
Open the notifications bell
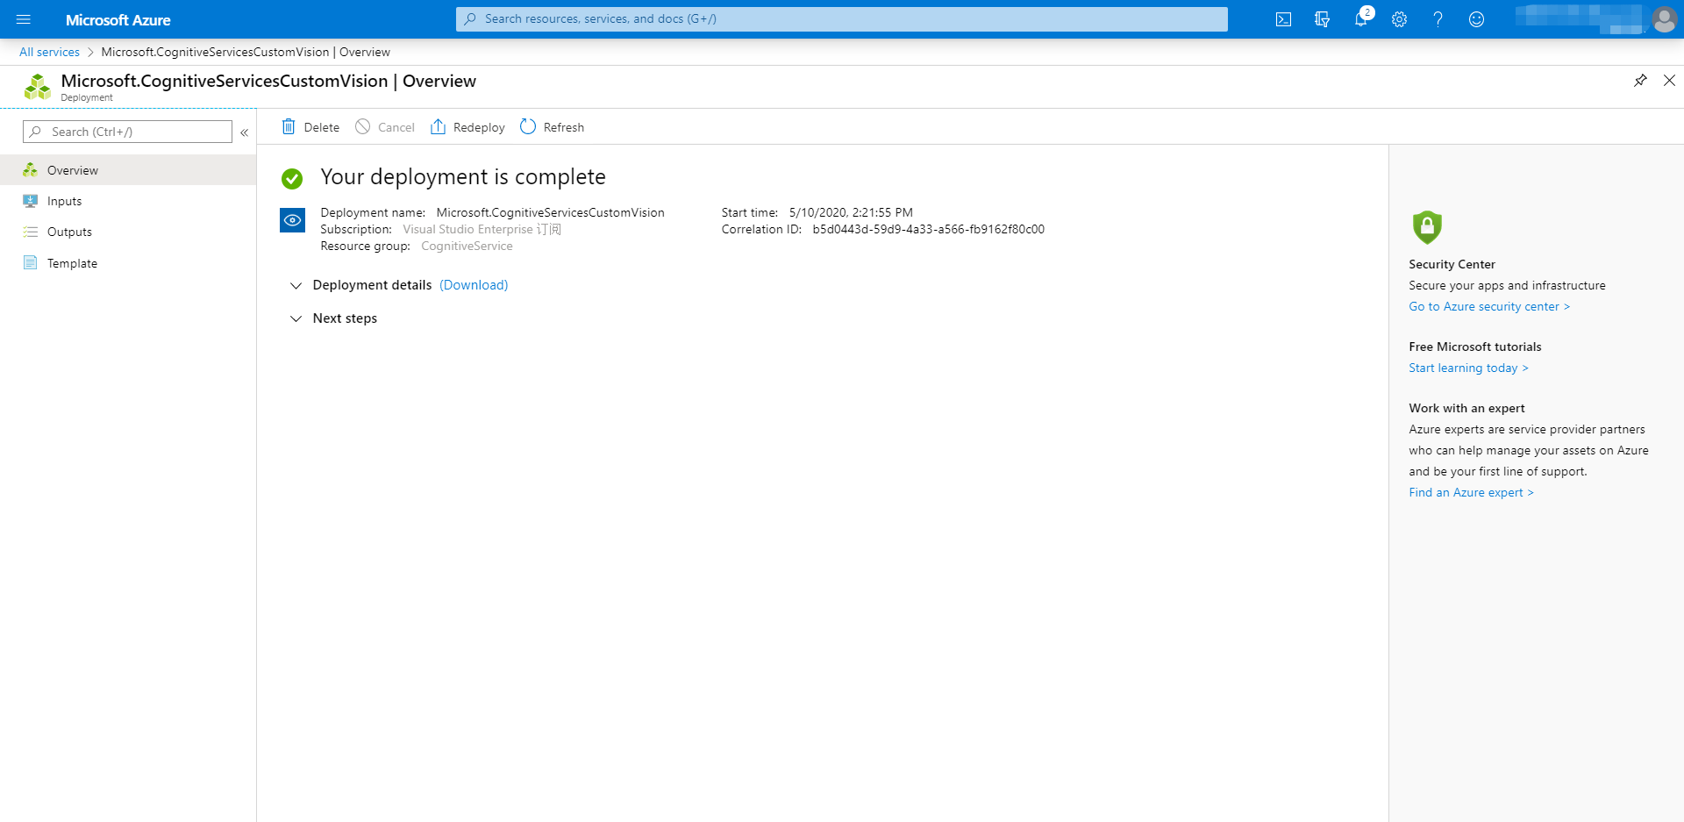point(1360,19)
